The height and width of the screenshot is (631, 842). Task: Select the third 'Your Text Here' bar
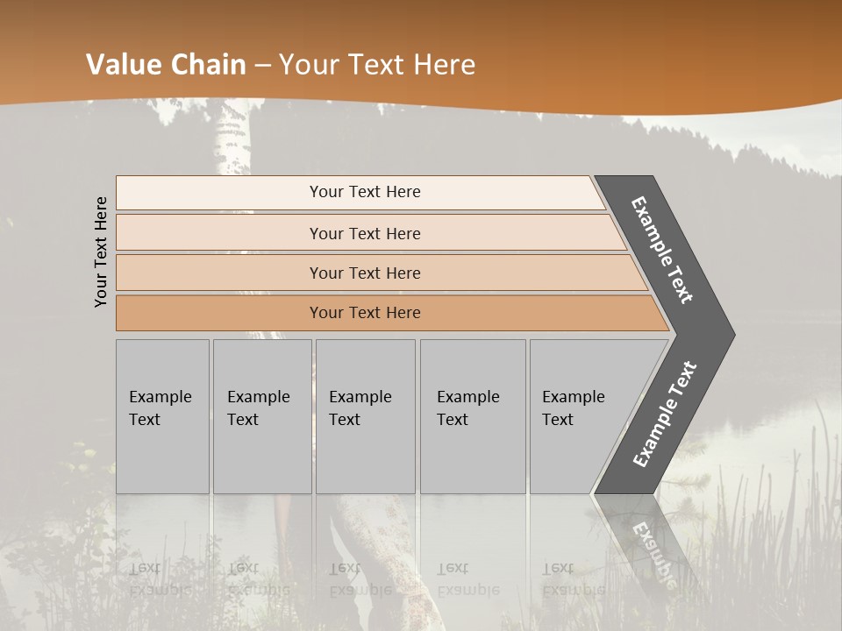[382, 273]
